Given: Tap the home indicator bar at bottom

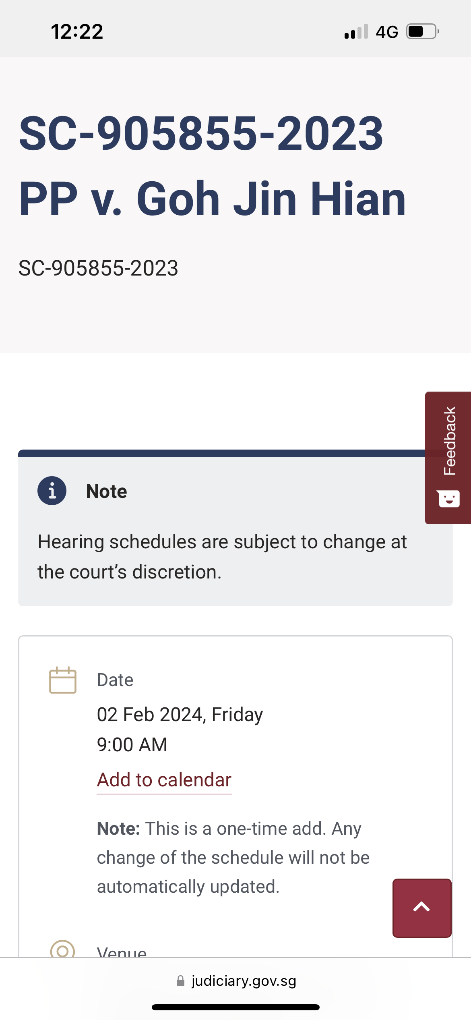Looking at the screenshot, I should tap(235, 1008).
